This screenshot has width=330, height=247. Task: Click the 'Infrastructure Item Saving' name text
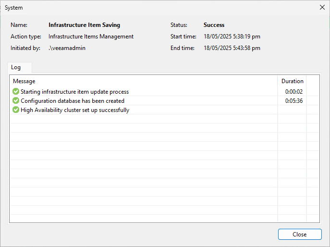pos(84,25)
